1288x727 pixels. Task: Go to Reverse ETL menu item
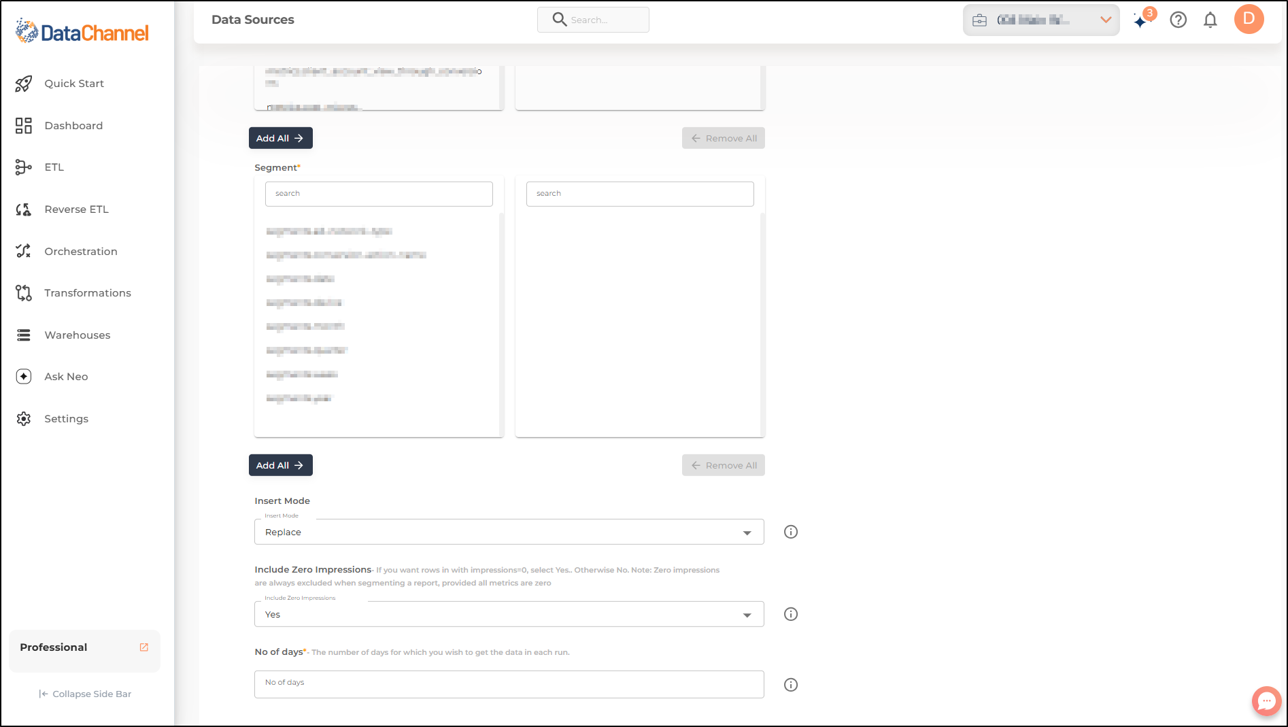coord(76,209)
